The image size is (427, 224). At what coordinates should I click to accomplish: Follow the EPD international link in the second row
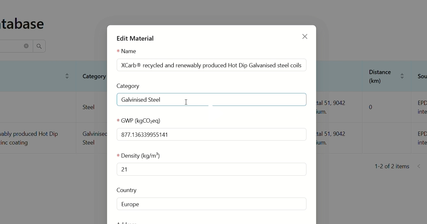point(422,138)
